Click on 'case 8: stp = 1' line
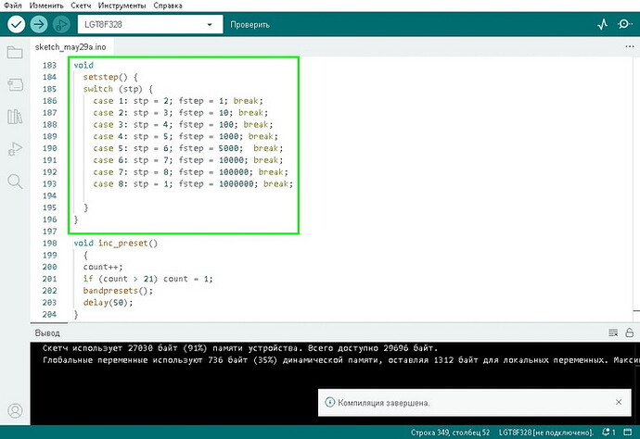This screenshot has height=439, width=640. pyautogui.click(x=193, y=183)
